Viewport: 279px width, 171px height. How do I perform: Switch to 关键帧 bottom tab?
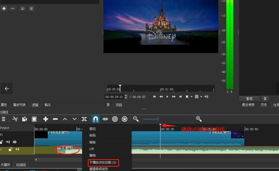point(6,165)
